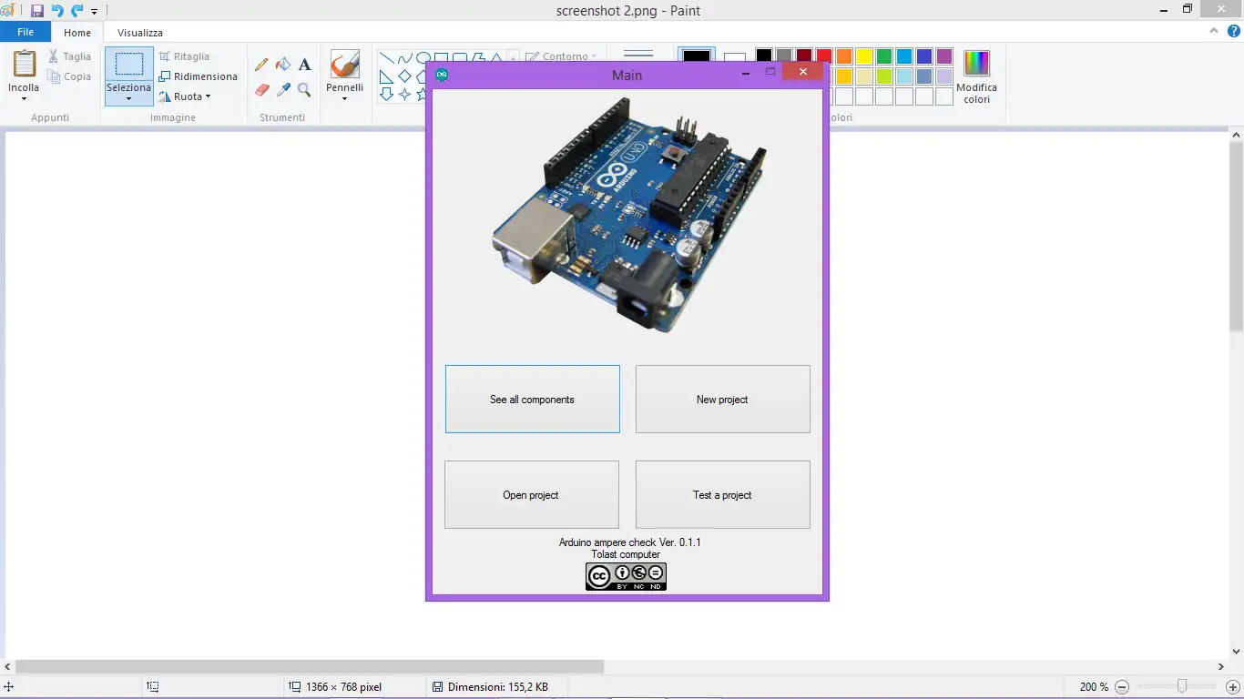Expand the Incolla dropdown arrow
This screenshot has width=1244, height=699.
point(24,97)
